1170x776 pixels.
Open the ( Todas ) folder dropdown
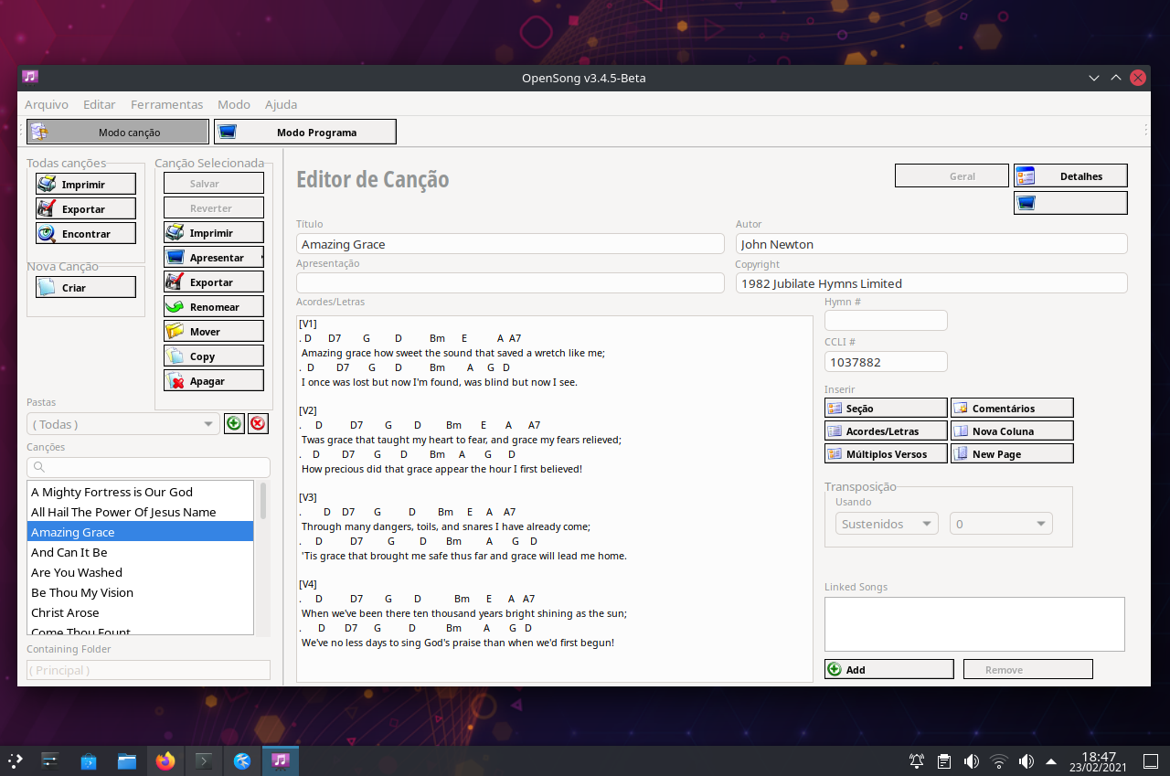[x=122, y=423]
